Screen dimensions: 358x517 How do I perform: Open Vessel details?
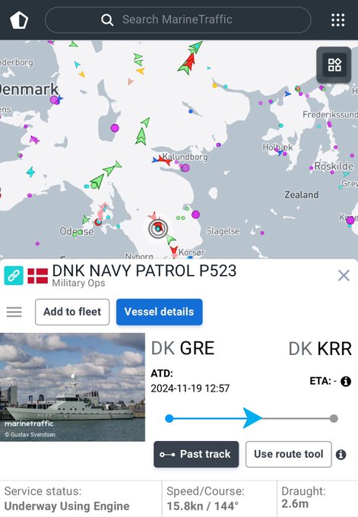pos(159,312)
